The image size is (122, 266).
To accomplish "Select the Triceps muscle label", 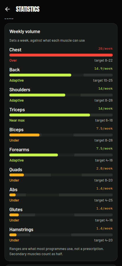I will point(17,110).
